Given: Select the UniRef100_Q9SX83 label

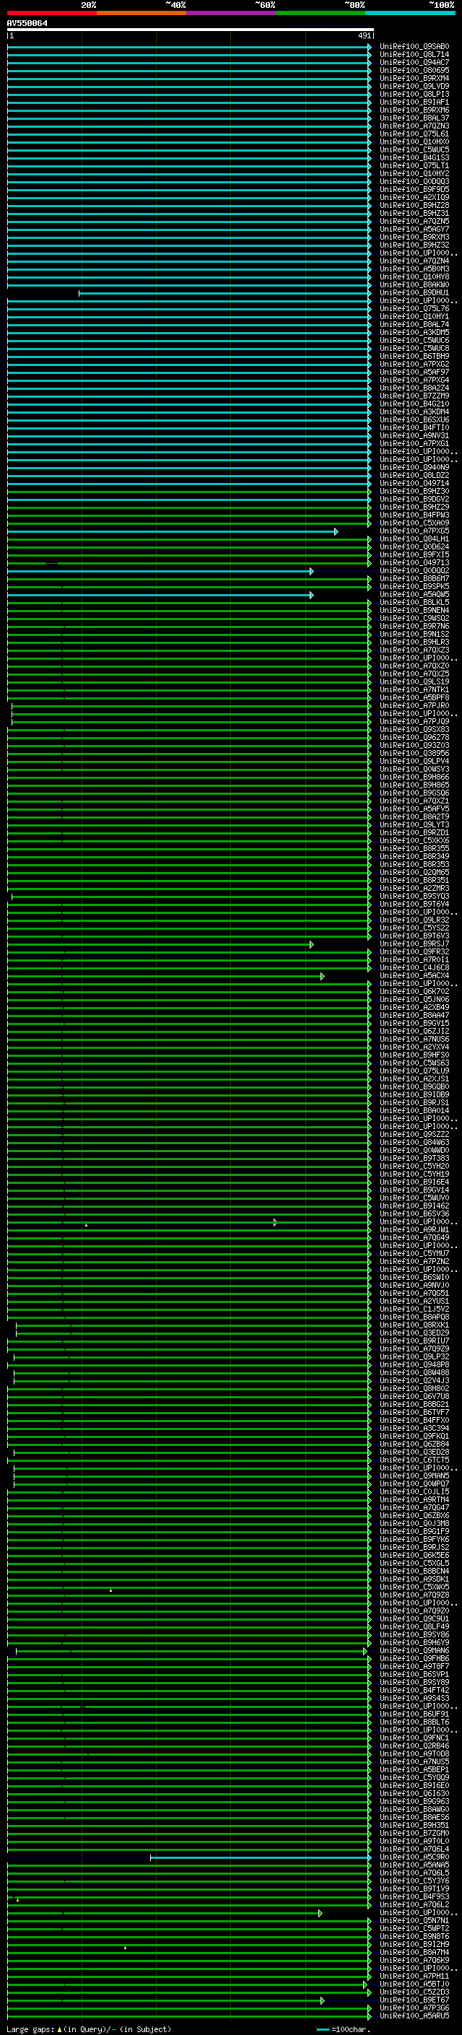Looking at the screenshot, I should coord(414,729).
